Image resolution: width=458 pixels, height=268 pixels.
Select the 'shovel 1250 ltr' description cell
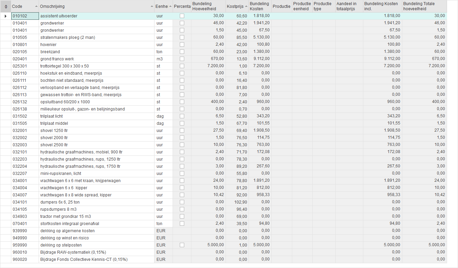coord(97,131)
